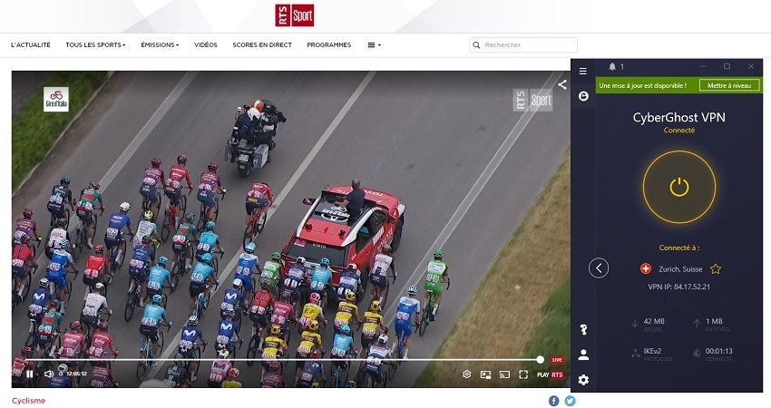Share on Twitter below the video

[570, 401]
